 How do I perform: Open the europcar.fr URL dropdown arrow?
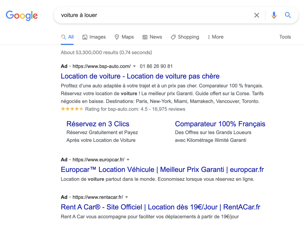128,160
